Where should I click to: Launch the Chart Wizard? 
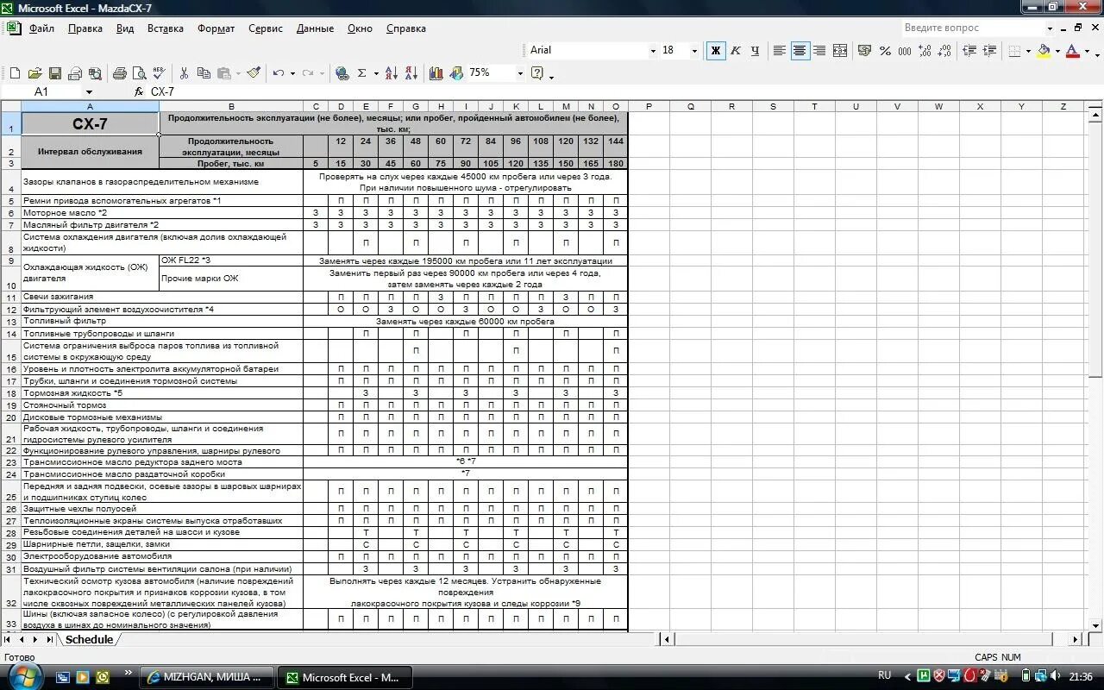(436, 73)
